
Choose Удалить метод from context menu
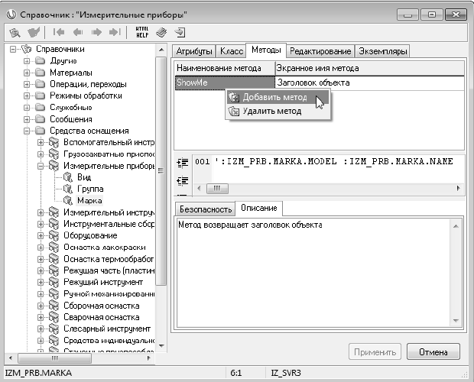point(271,111)
